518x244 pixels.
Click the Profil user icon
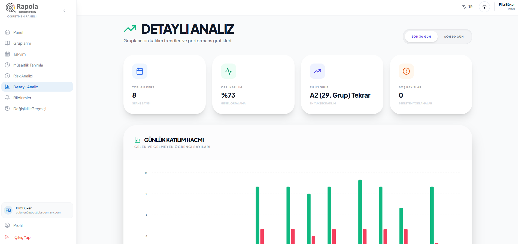[x=7, y=225]
